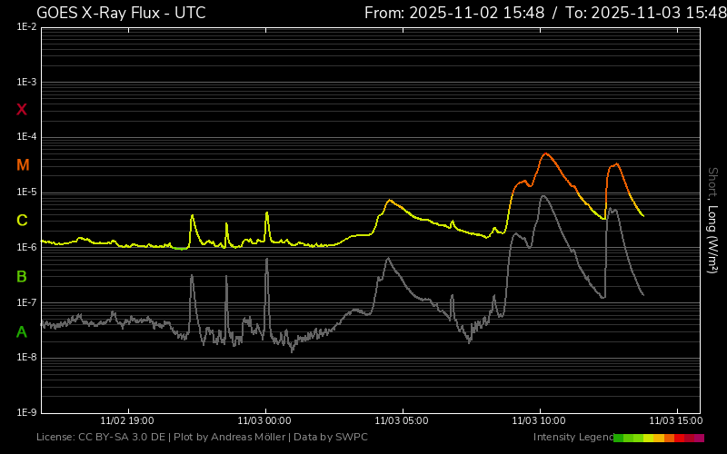This screenshot has height=454, width=727.
Task: Click the '11/03 05:00' time label
Action: click(x=402, y=420)
